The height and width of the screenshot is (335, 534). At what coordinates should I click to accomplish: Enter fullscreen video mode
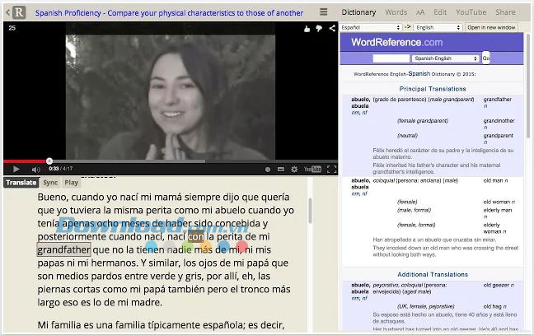[x=331, y=170]
